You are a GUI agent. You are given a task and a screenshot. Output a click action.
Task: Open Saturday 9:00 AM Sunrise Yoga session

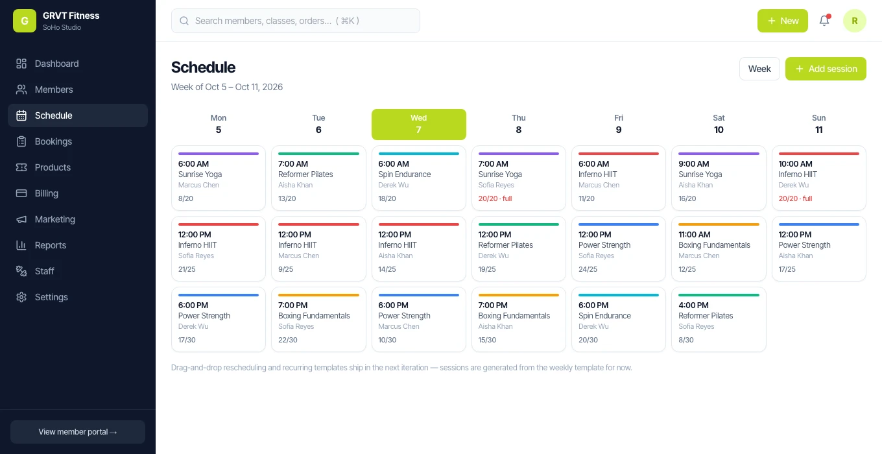[x=719, y=178]
